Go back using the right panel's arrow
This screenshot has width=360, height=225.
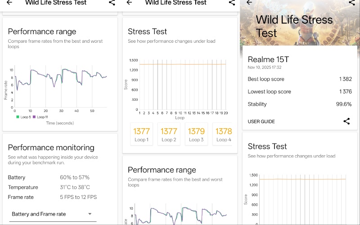click(x=249, y=2)
